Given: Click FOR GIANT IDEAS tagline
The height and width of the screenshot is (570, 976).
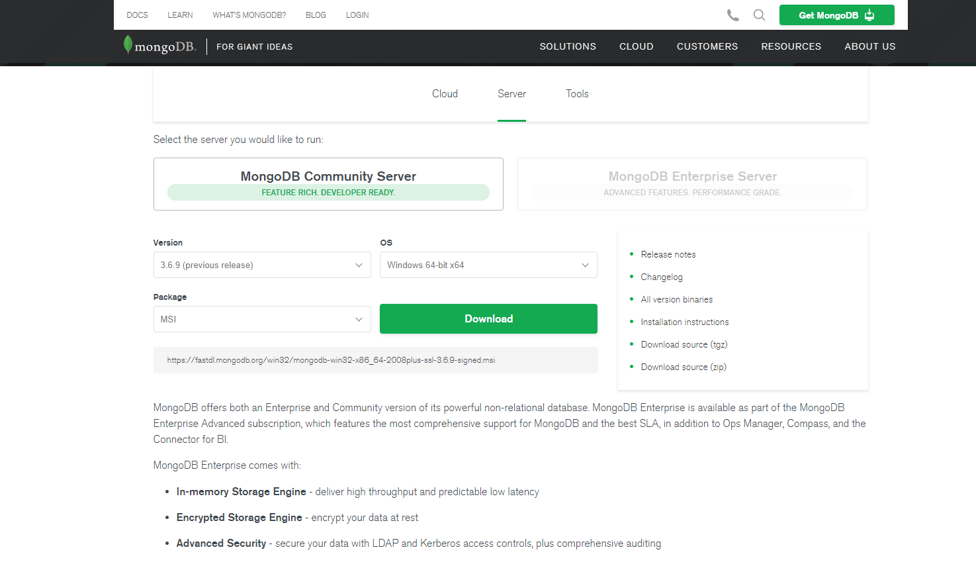Looking at the screenshot, I should [x=255, y=47].
